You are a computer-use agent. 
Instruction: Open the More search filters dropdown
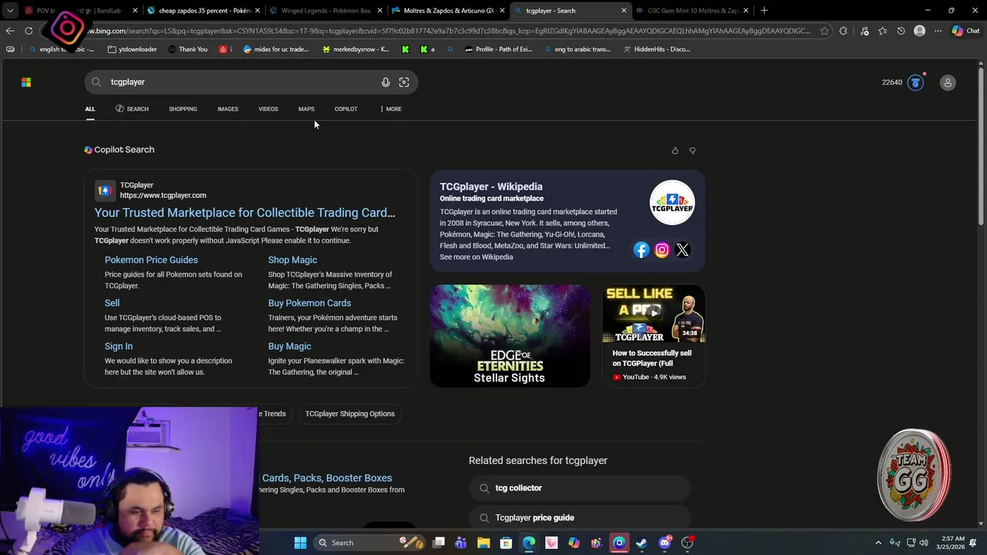pos(390,109)
